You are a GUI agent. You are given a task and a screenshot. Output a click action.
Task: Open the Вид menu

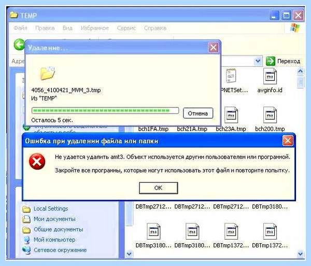(x=67, y=28)
